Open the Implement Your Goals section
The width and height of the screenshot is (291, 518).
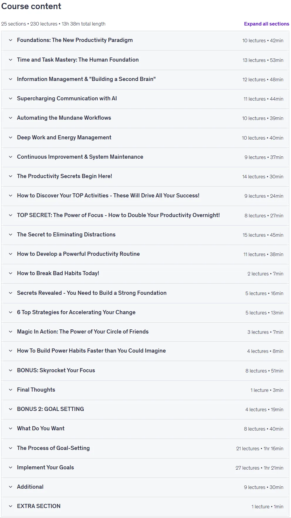pyautogui.click(x=145, y=468)
